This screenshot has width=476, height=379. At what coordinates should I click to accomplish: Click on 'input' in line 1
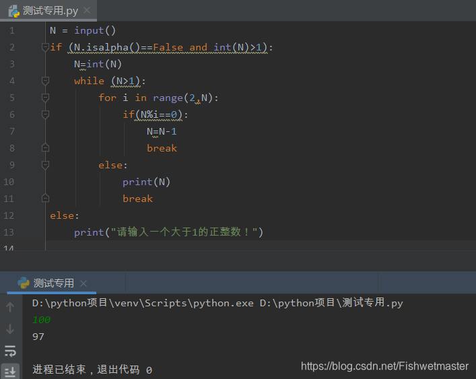point(89,30)
